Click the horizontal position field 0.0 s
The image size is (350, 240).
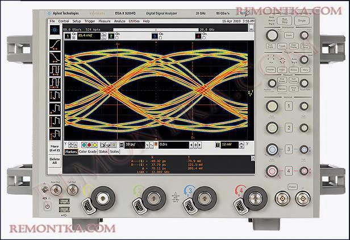[174, 145]
